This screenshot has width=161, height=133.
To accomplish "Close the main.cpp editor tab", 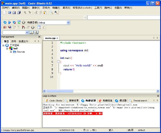I will [x=57, y=38].
